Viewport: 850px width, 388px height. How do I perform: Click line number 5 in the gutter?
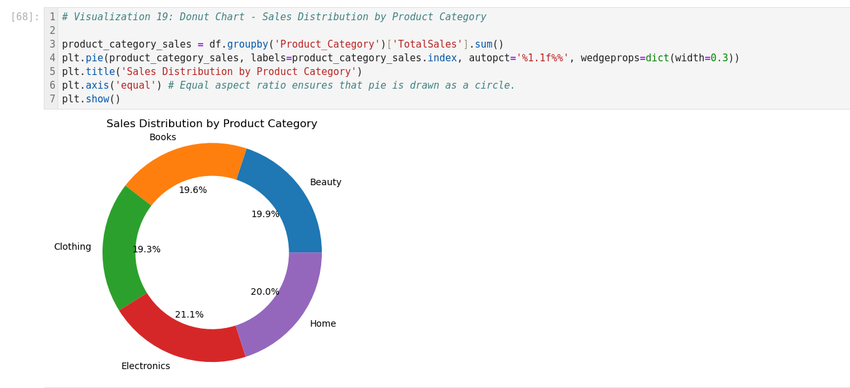[52, 72]
